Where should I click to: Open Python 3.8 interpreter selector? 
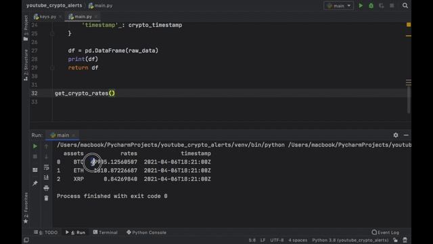(350, 240)
